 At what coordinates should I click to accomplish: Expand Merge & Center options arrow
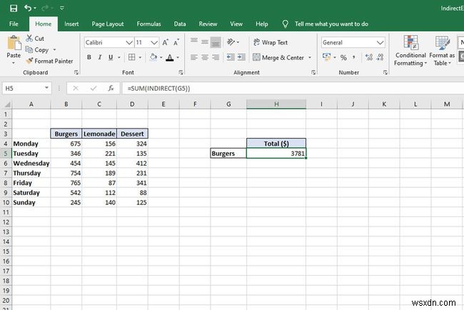pyautogui.click(x=310, y=57)
